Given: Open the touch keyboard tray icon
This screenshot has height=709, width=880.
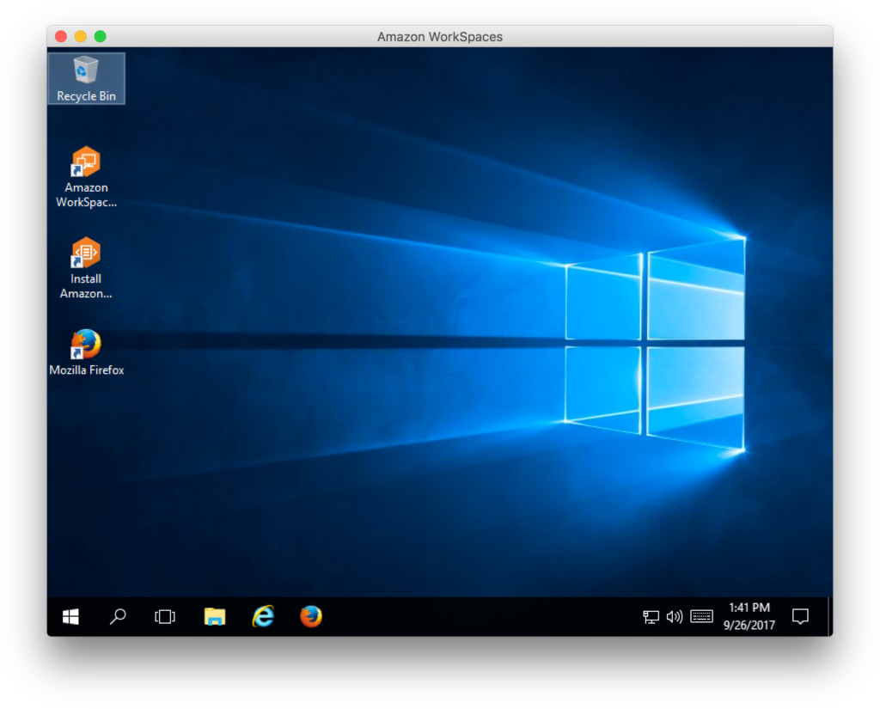Looking at the screenshot, I should coord(701,617).
